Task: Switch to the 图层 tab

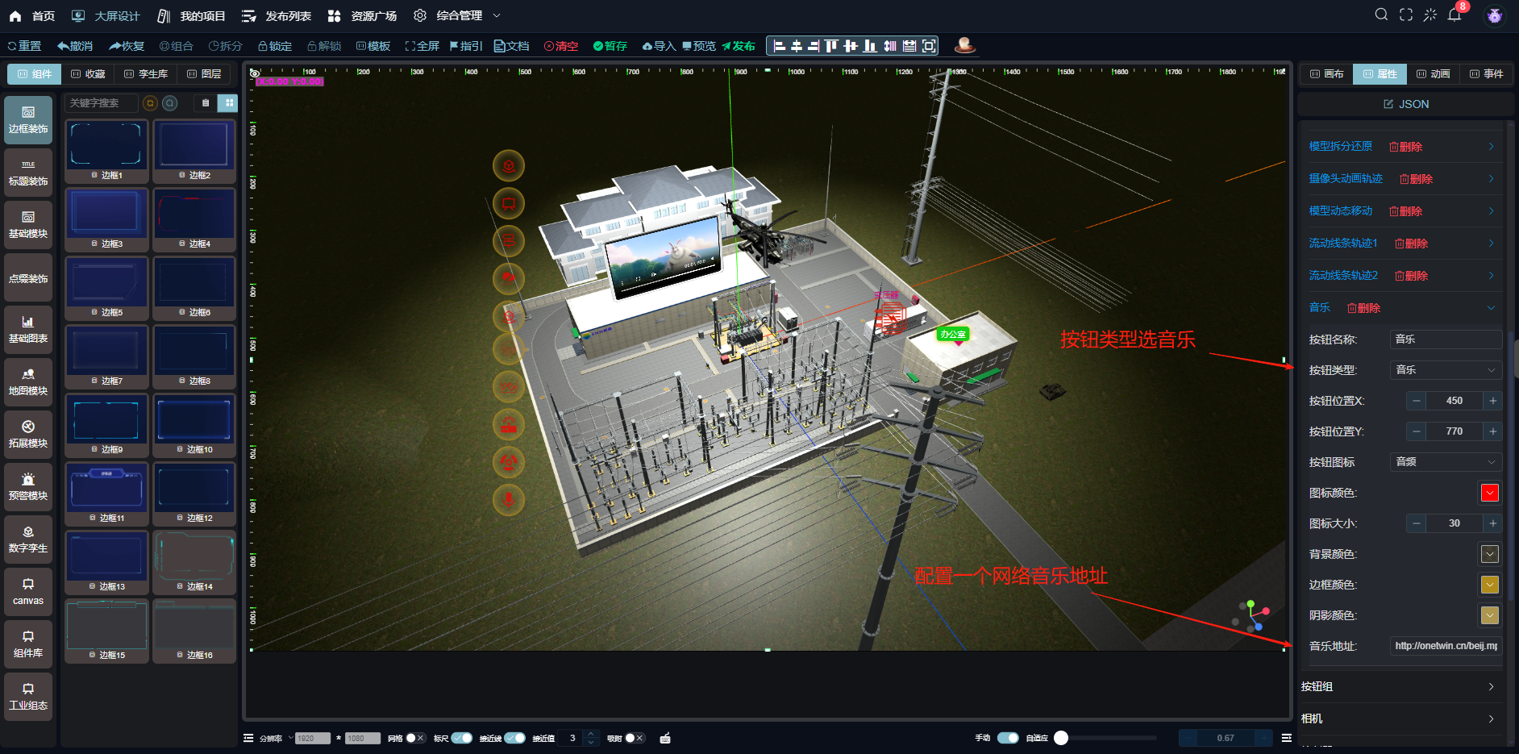Action: point(204,74)
